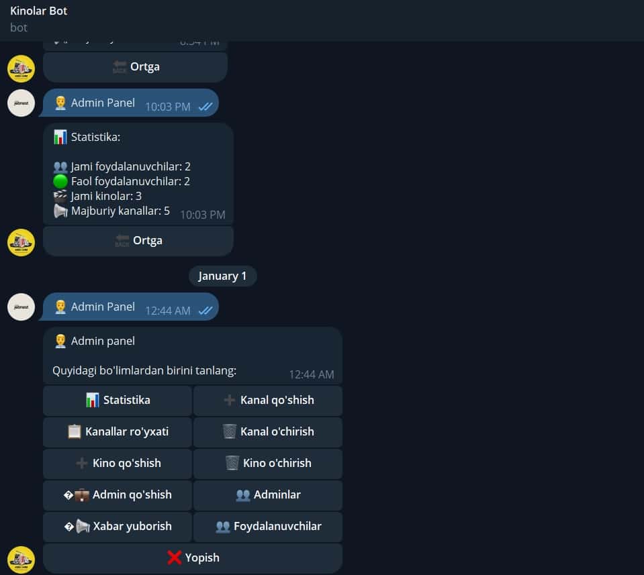Click the bot avatar beside Yopish

click(x=21, y=560)
